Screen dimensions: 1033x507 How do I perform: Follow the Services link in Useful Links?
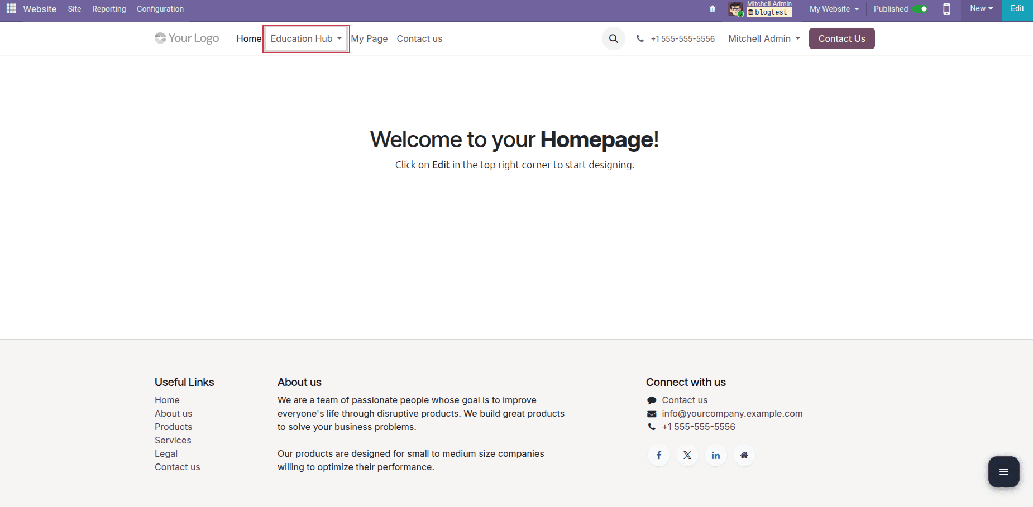[x=173, y=440]
